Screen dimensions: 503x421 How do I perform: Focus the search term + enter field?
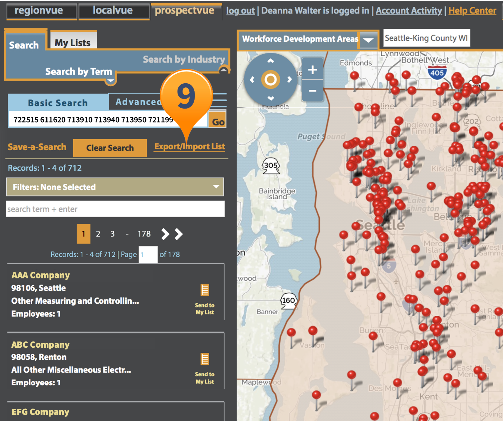[x=115, y=209]
